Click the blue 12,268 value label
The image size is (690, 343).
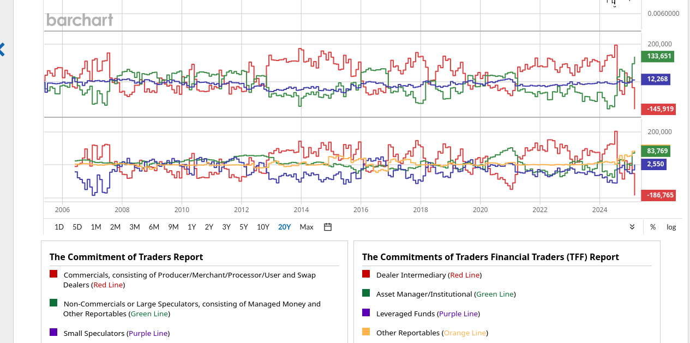click(x=657, y=79)
